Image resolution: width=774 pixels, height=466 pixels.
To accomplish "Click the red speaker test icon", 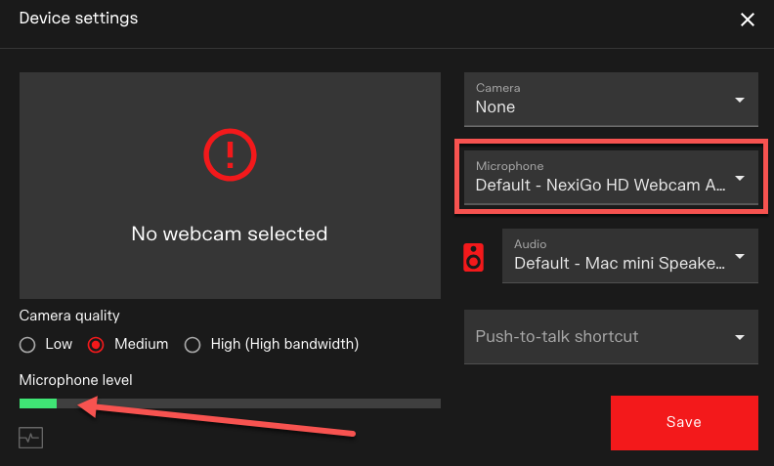I will click(473, 258).
